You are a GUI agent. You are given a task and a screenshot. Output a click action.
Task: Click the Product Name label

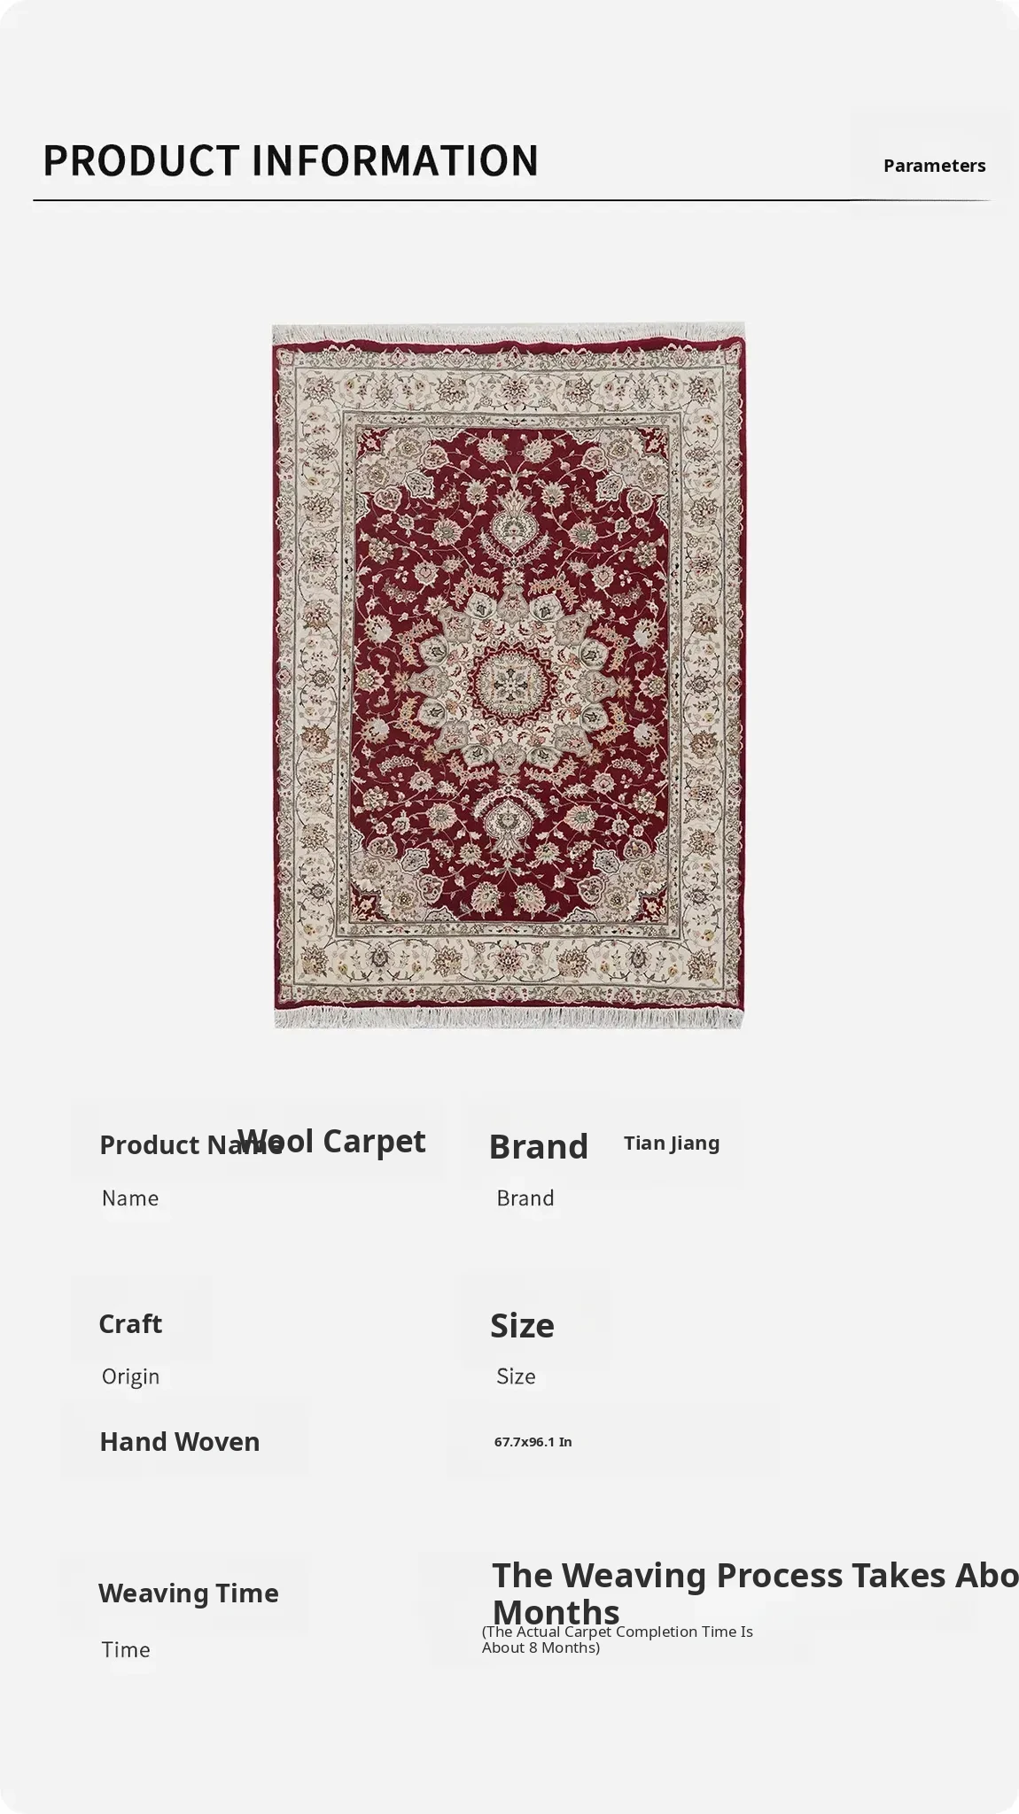pos(190,1145)
